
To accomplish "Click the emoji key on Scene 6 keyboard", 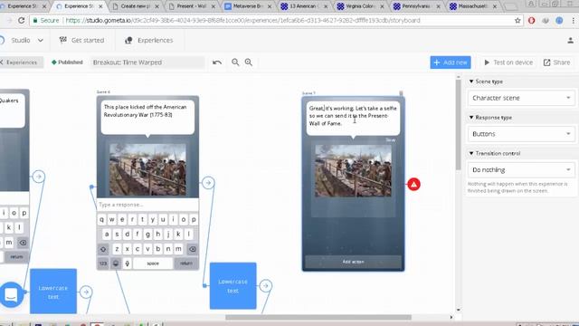I will point(116,264).
